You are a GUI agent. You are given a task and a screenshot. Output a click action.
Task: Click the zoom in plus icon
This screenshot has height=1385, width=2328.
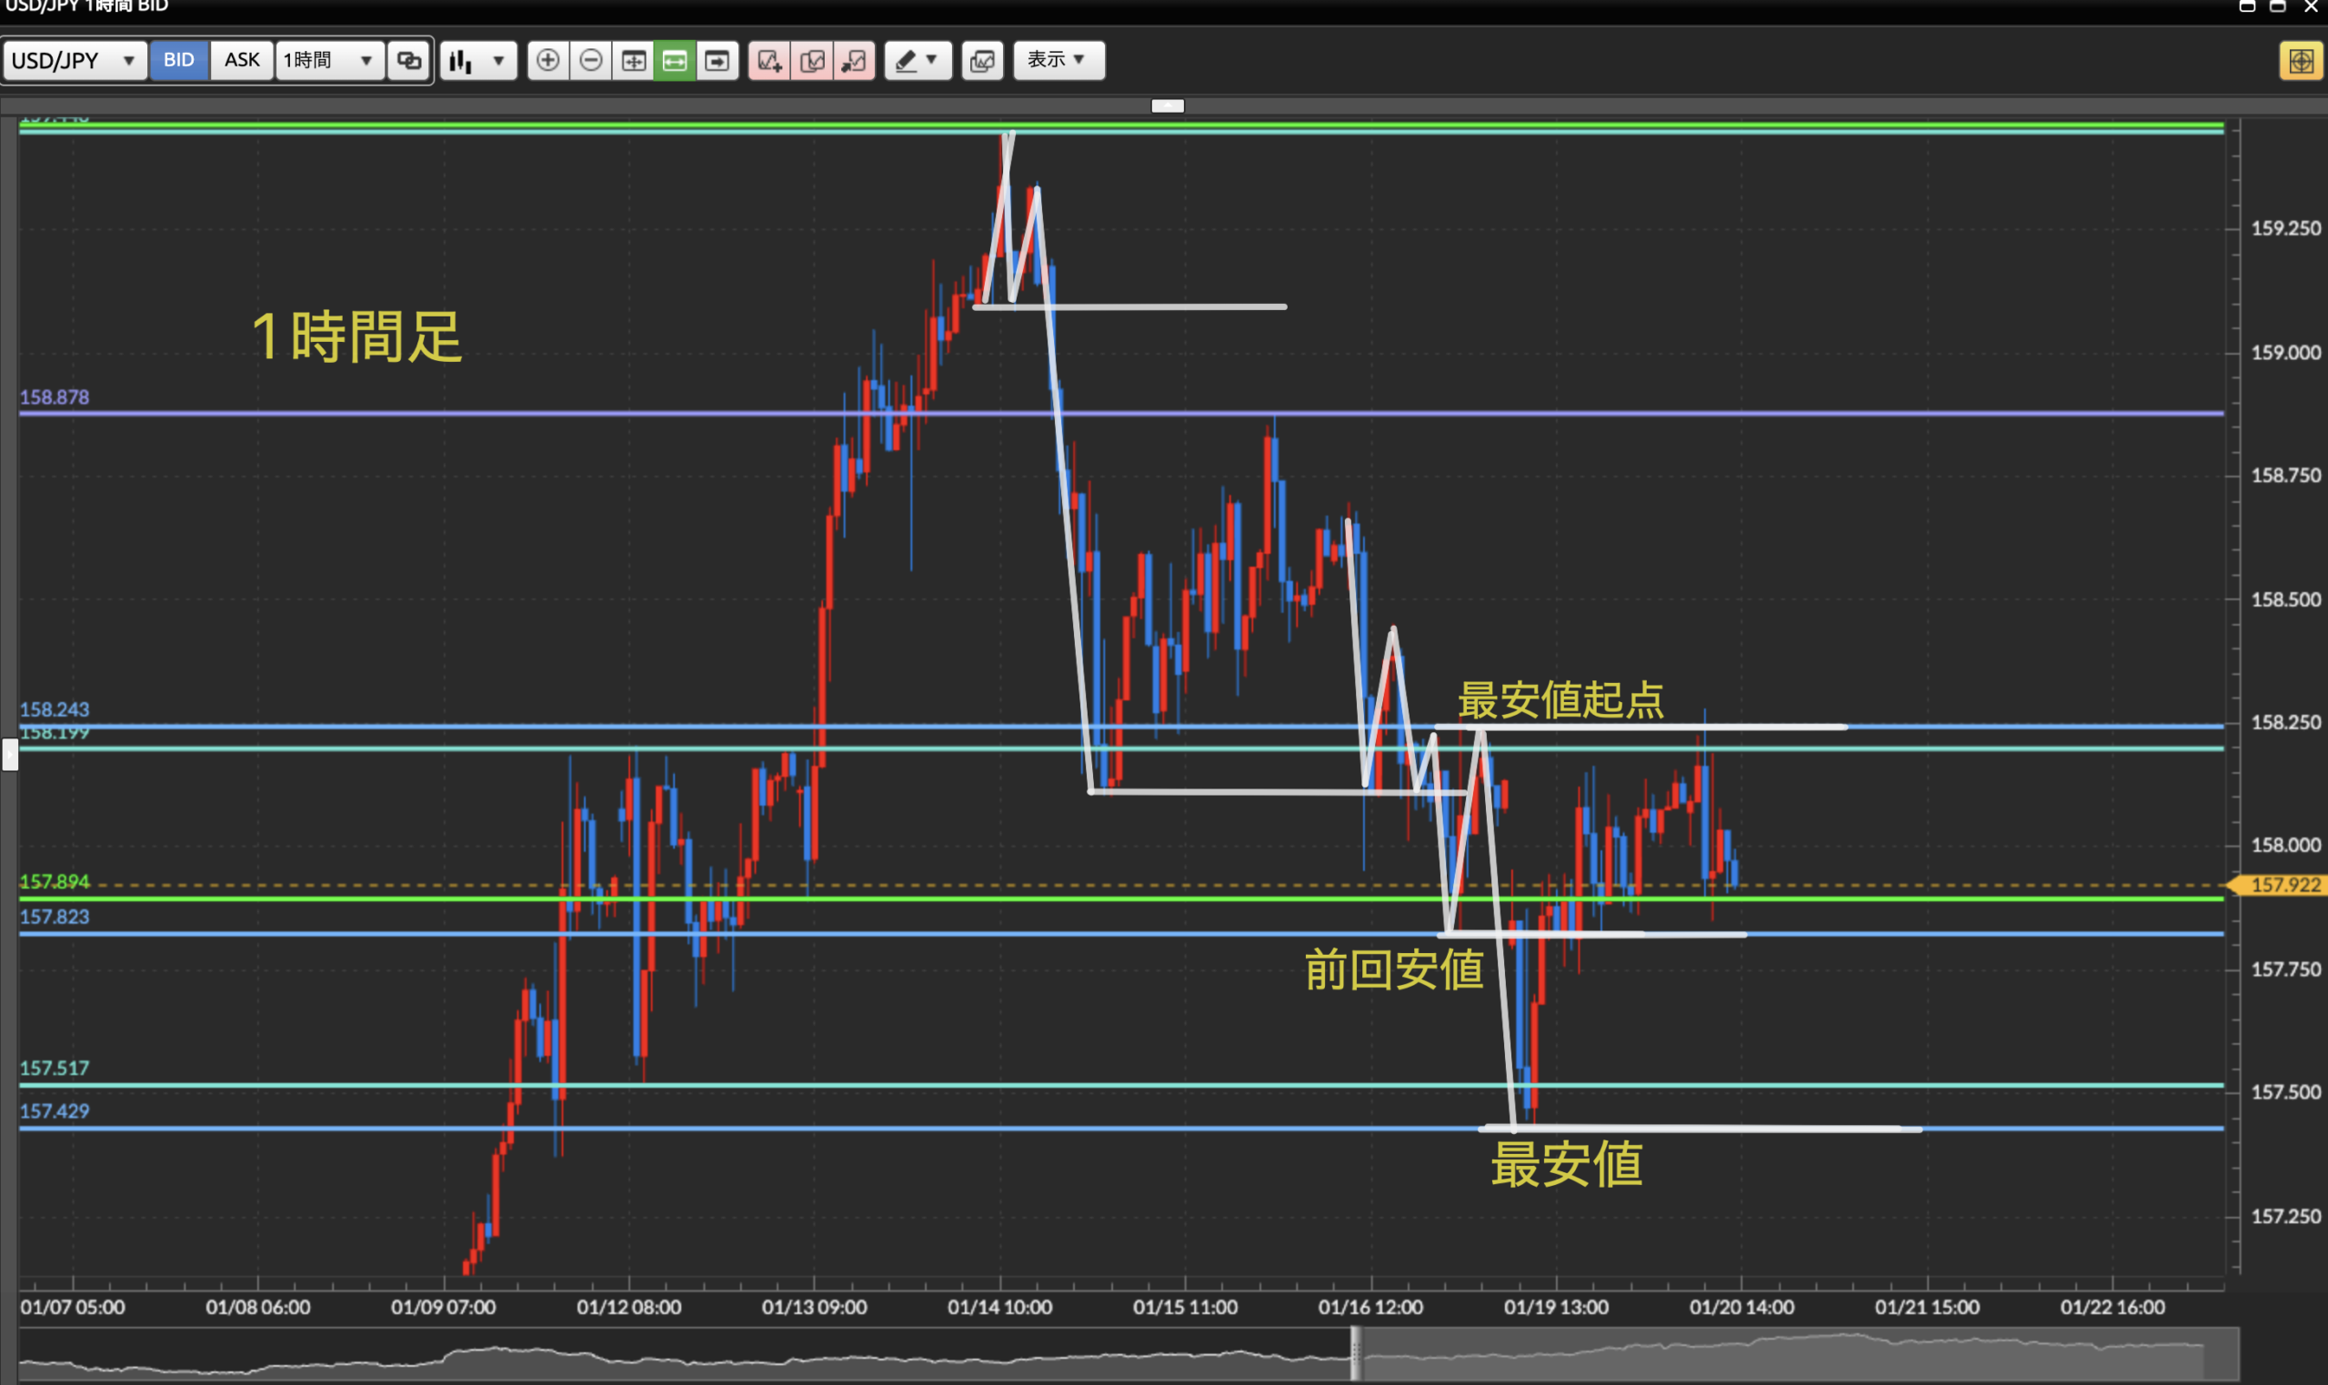tap(547, 61)
